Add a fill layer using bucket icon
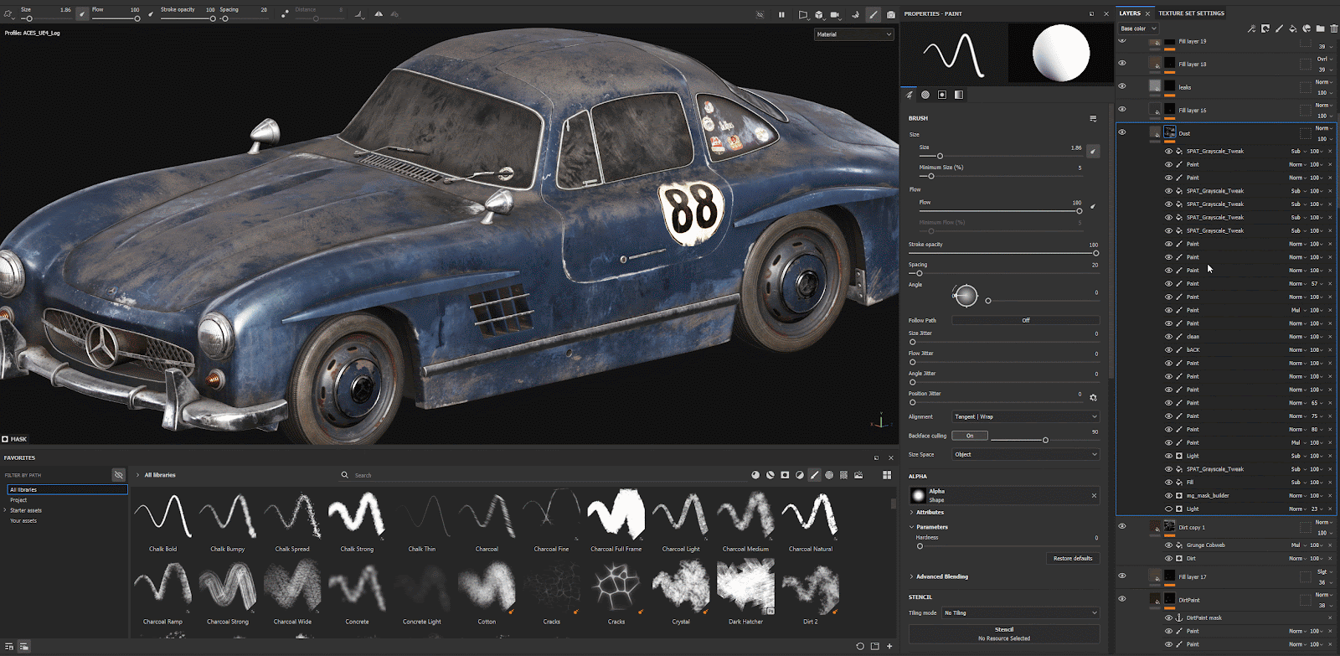The height and width of the screenshot is (656, 1340). click(x=1292, y=28)
